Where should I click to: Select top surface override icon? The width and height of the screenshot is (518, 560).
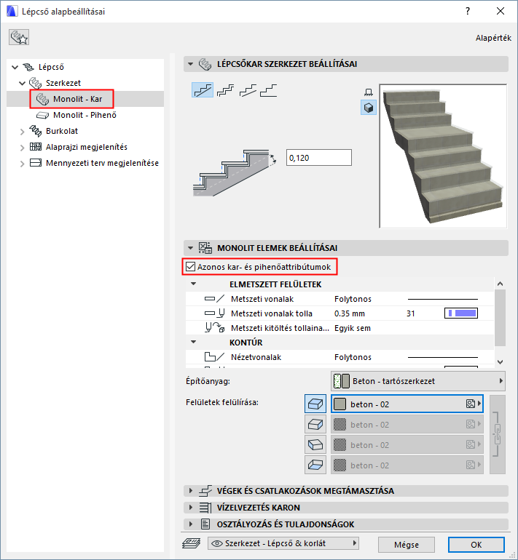pos(315,404)
